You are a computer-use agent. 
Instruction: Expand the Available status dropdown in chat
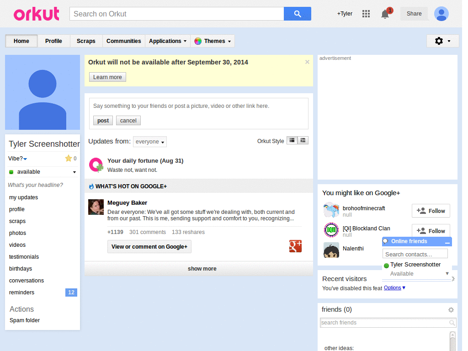click(447, 273)
